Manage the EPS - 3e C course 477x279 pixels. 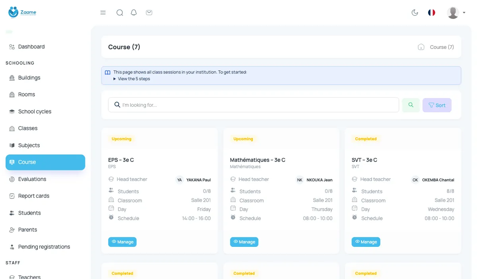point(122,242)
